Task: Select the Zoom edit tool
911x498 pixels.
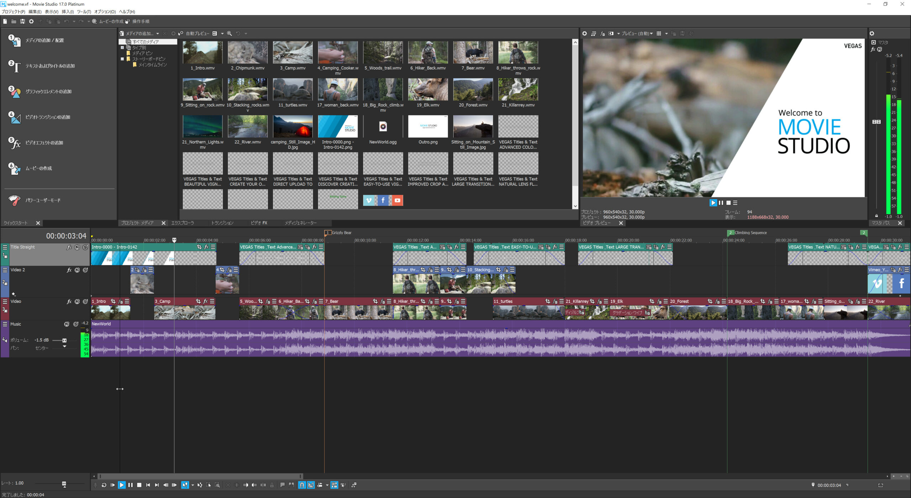Action: click(217, 485)
